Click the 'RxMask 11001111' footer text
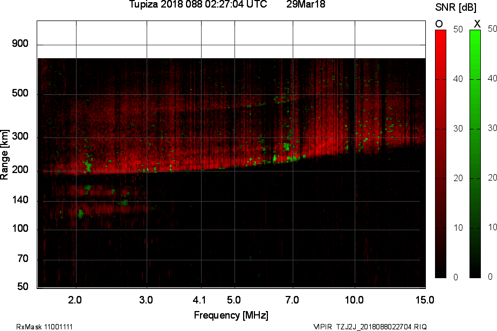This screenshot has height=331, width=497. (x=44, y=327)
